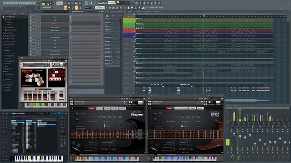Viewport: 291px width, 163px height.
Task: Expand the Mixer presets browser folder
Action: tap(9, 44)
